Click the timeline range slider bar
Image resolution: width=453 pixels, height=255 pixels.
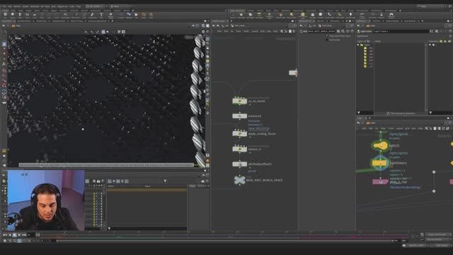point(224,241)
